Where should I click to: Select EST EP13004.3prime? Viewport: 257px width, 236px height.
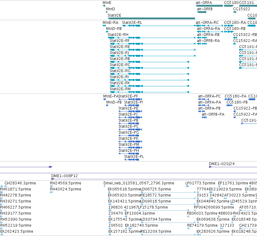[140, 213]
